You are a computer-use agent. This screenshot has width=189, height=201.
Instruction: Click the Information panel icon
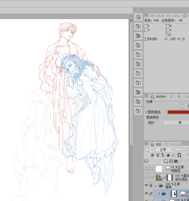coord(185,16)
